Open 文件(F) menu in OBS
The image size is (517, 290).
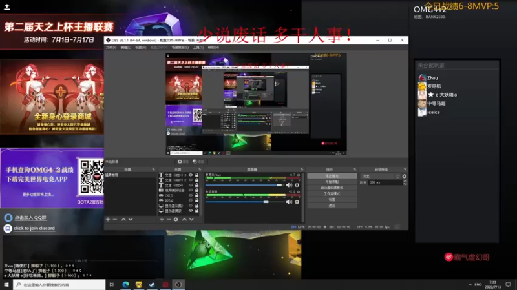coord(111,47)
